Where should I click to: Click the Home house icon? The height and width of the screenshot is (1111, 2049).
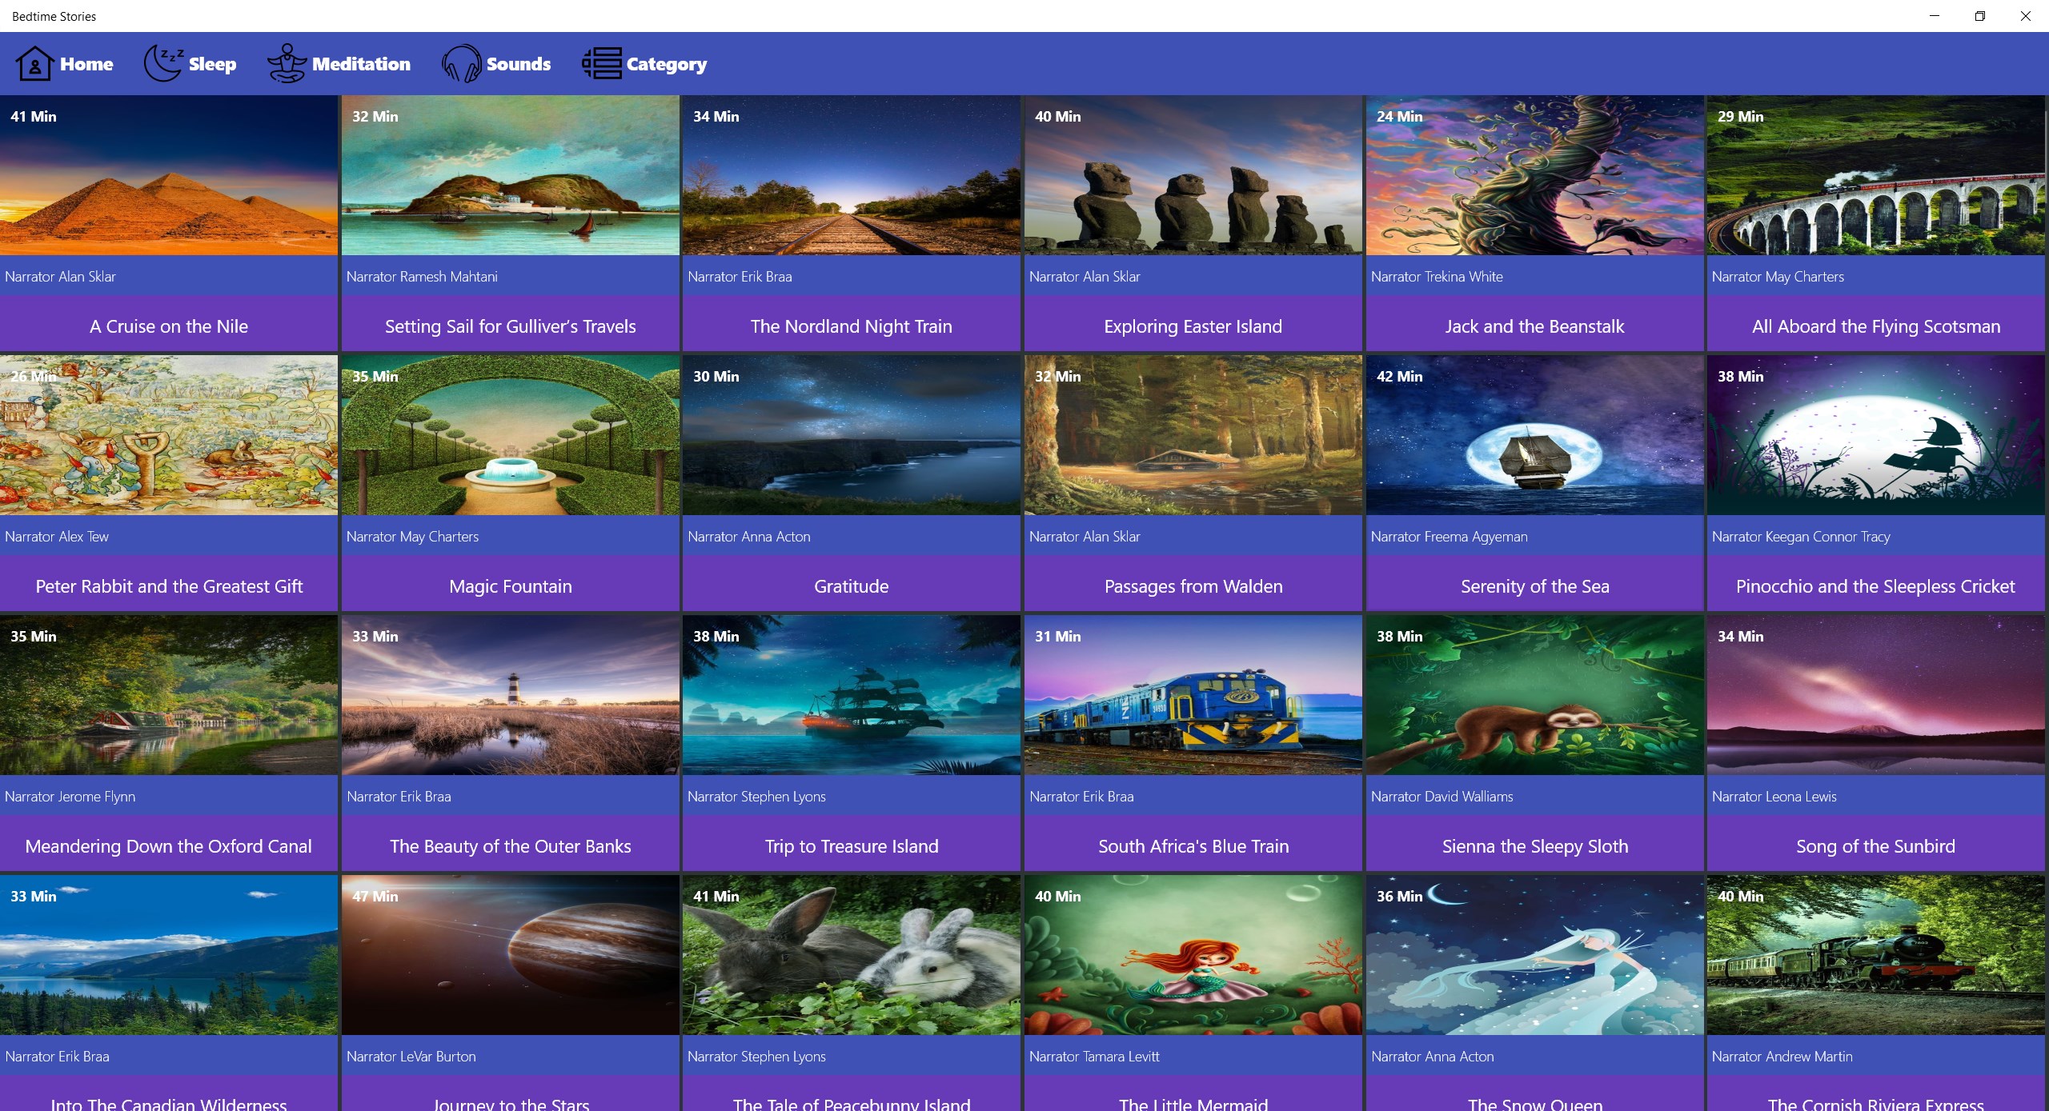34,64
